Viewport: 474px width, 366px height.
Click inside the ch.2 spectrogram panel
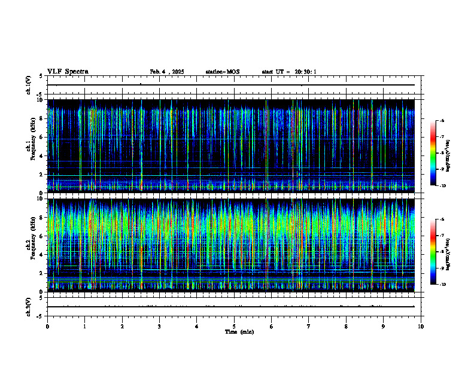231,245
